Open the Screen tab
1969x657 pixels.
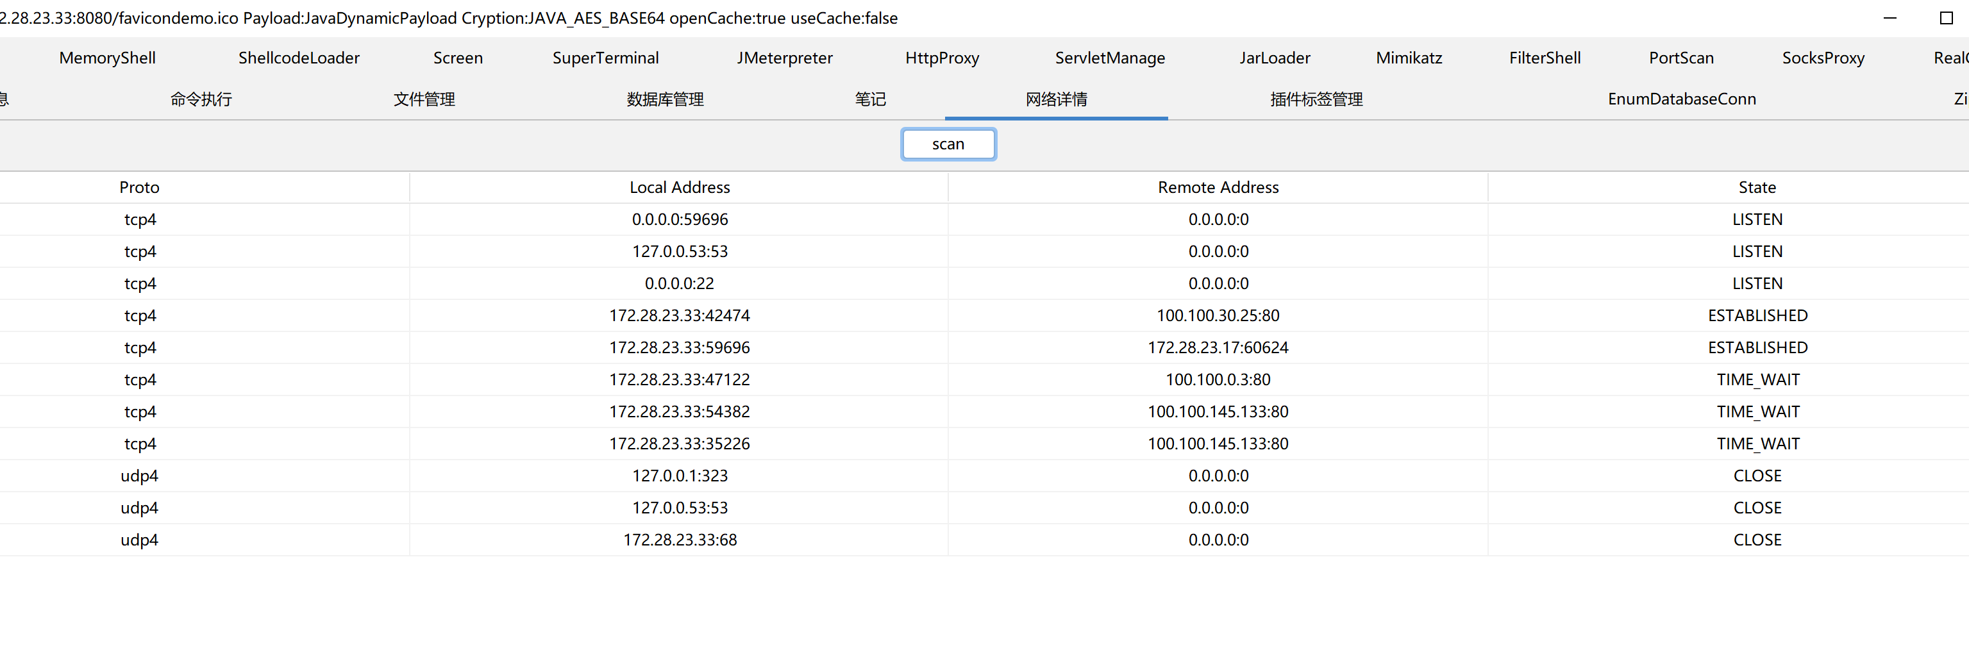tap(458, 58)
